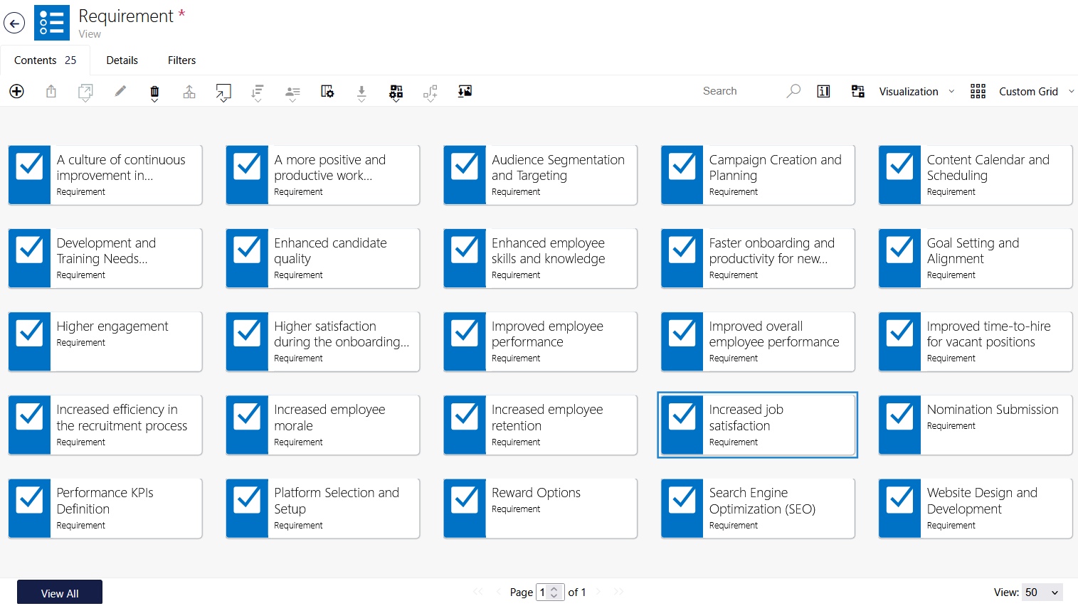Click the trash delete icon
The image size is (1078, 606).
click(x=154, y=92)
